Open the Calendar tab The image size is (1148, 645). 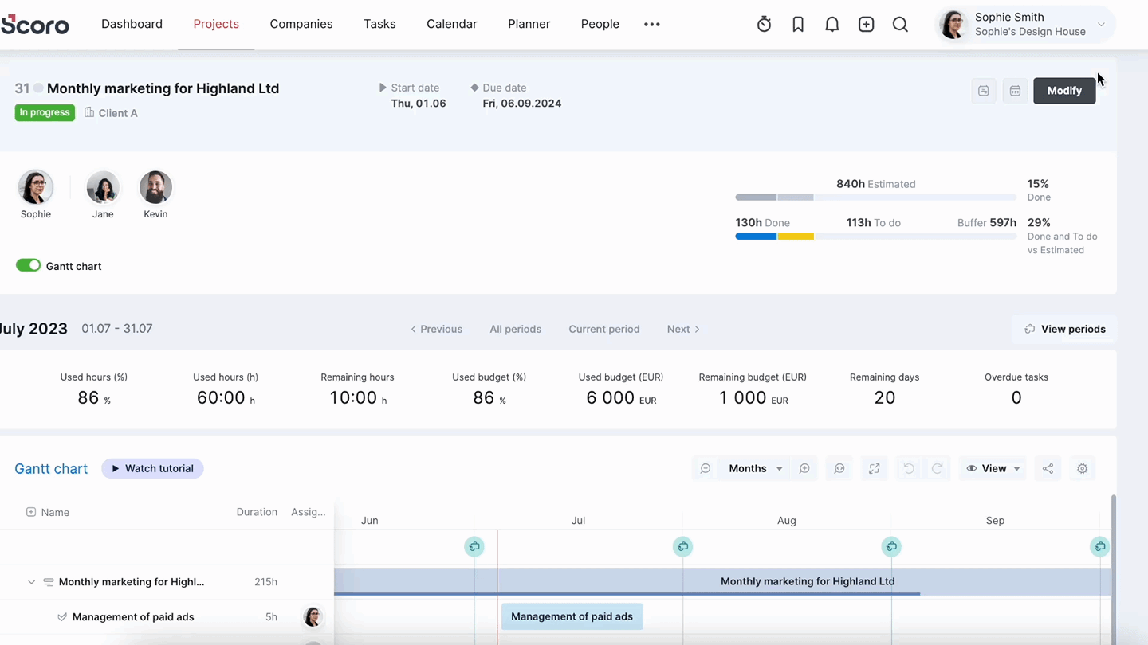click(x=452, y=24)
